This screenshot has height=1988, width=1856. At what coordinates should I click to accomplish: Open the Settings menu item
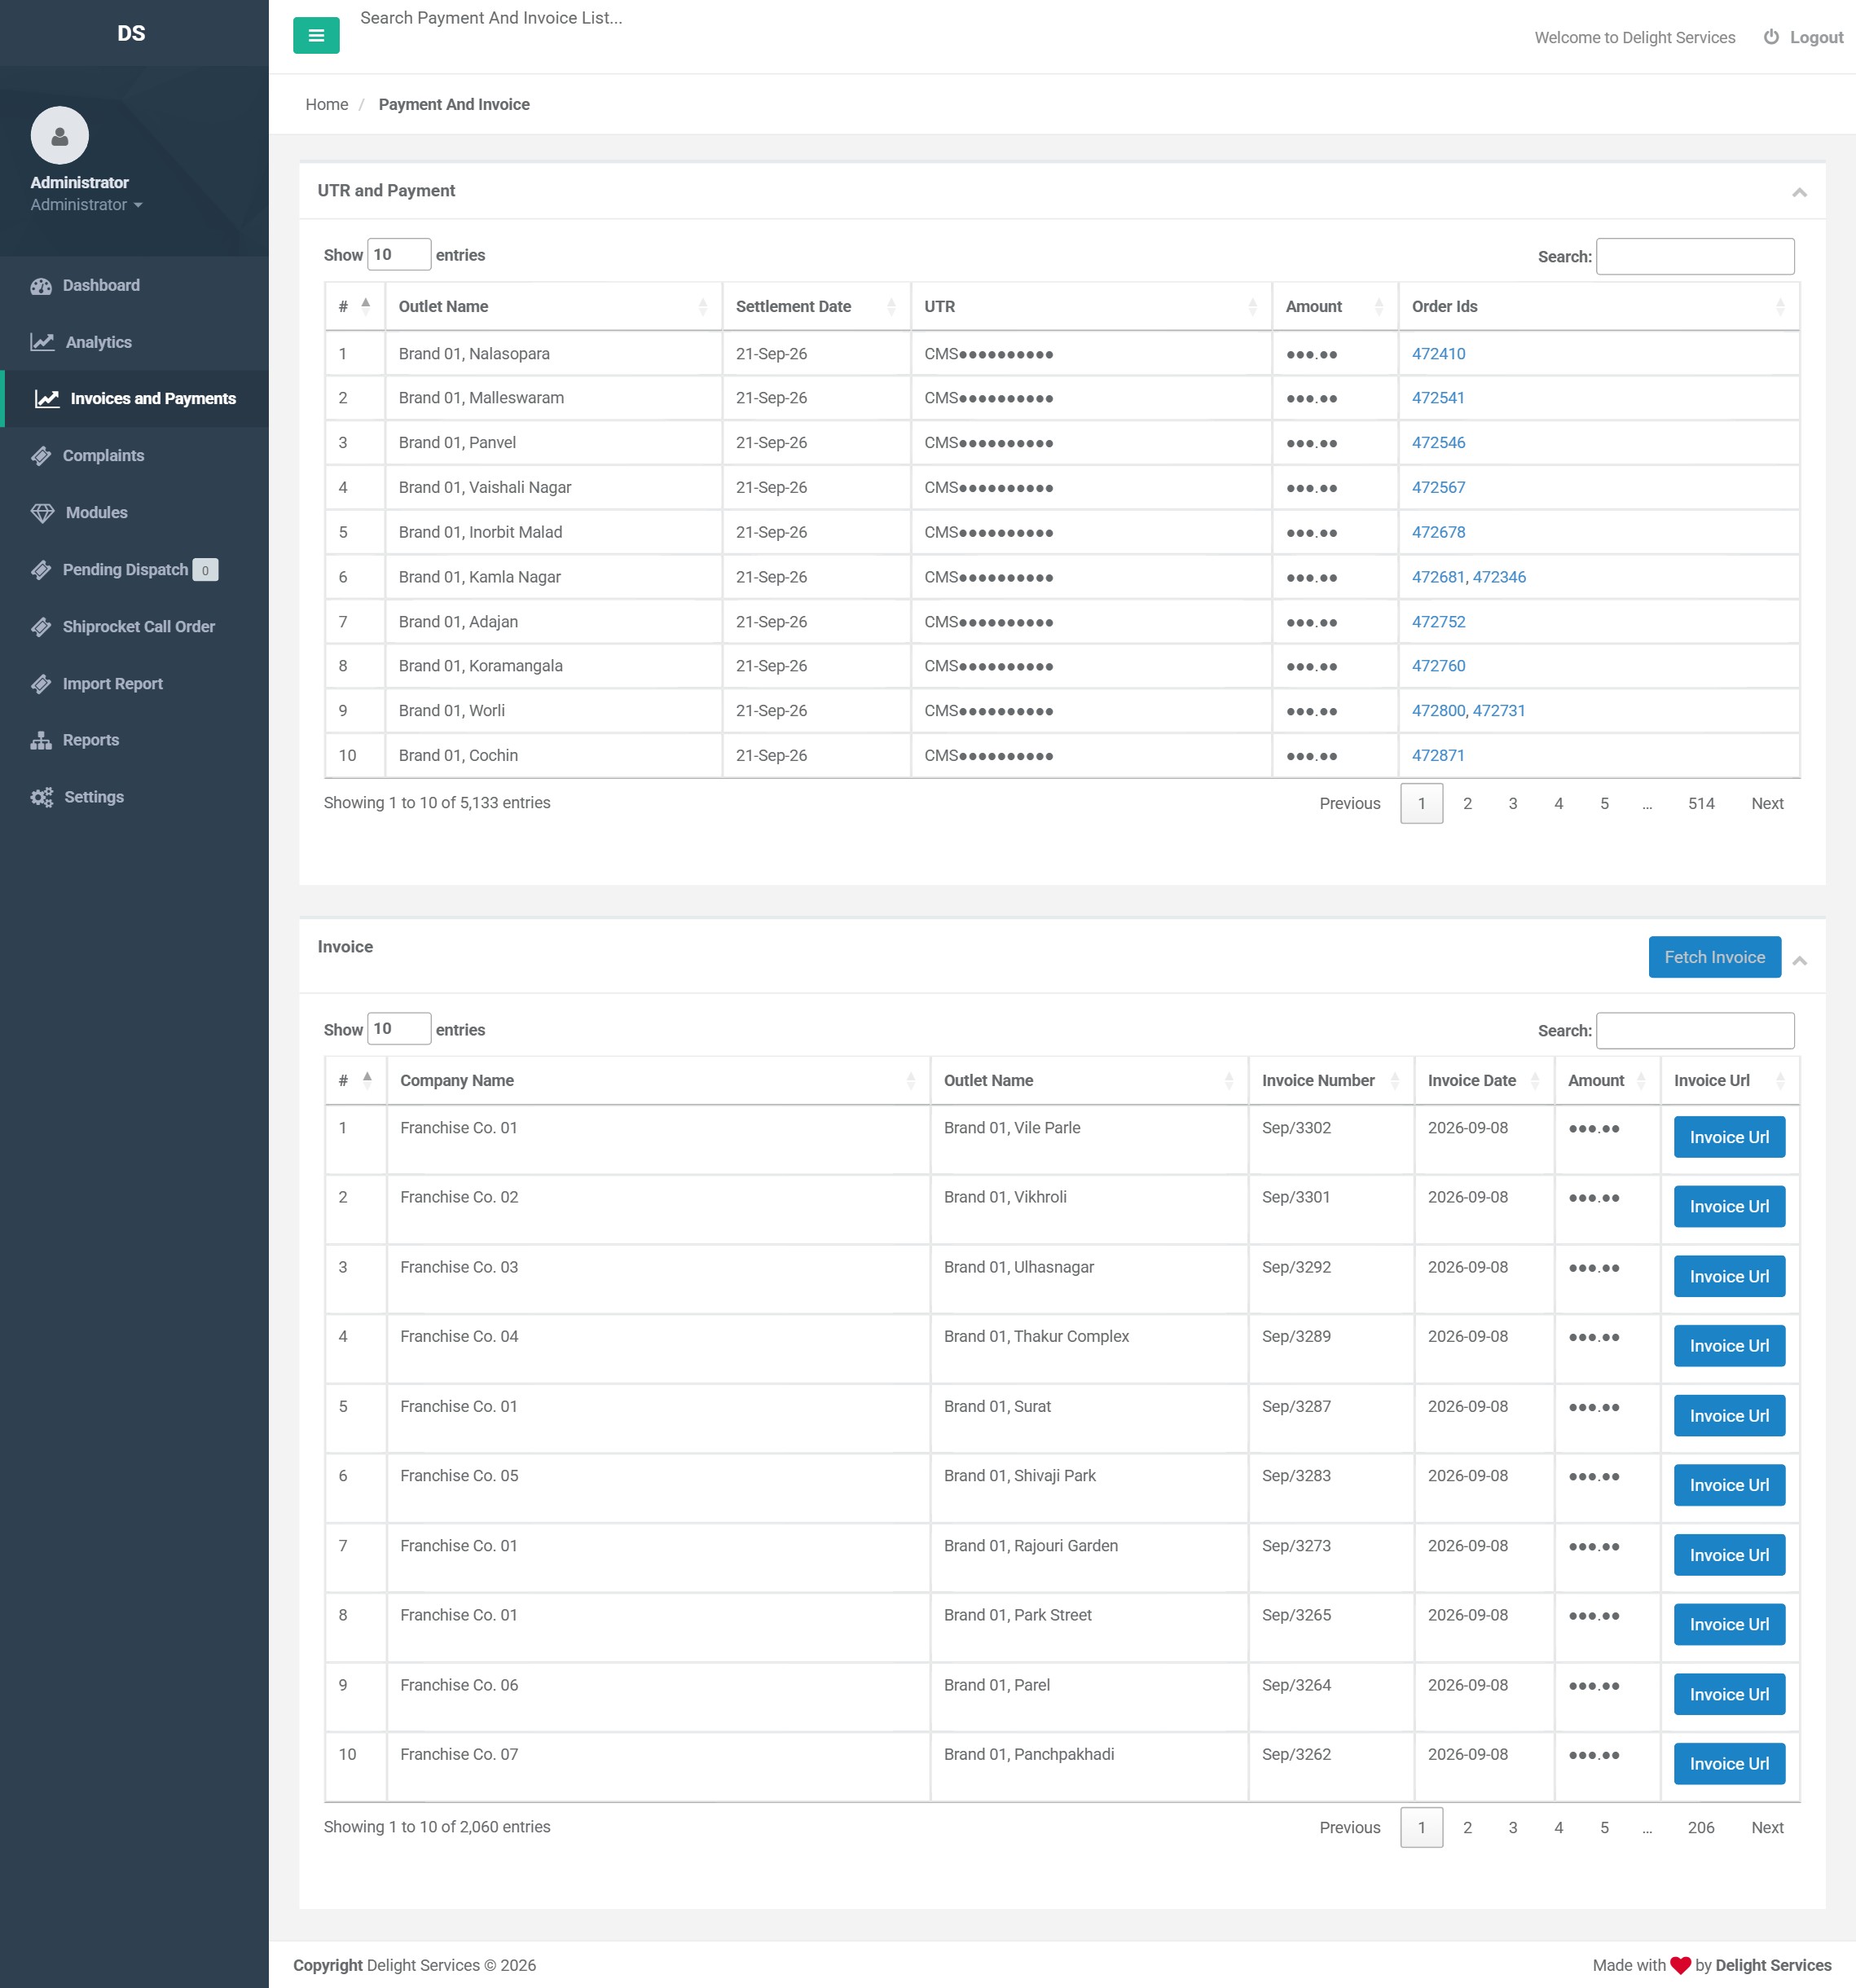[x=134, y=797]
